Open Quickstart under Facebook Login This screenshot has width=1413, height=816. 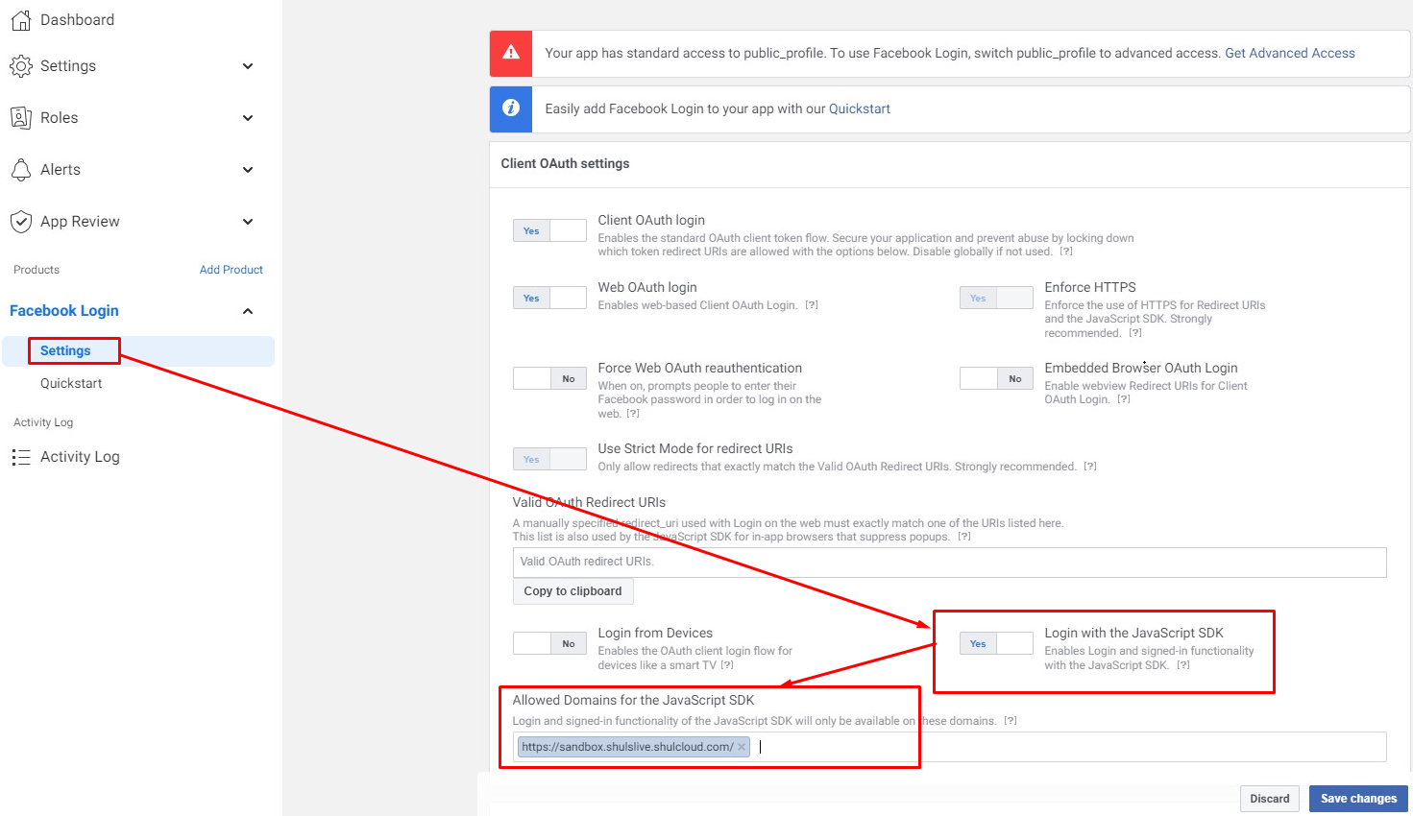pos(71,384)
